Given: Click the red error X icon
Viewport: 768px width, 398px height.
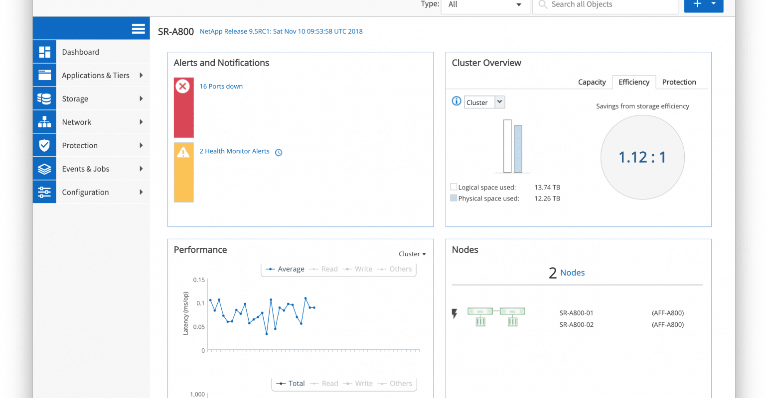Looking at the screenshot, I should coord(183,86).
